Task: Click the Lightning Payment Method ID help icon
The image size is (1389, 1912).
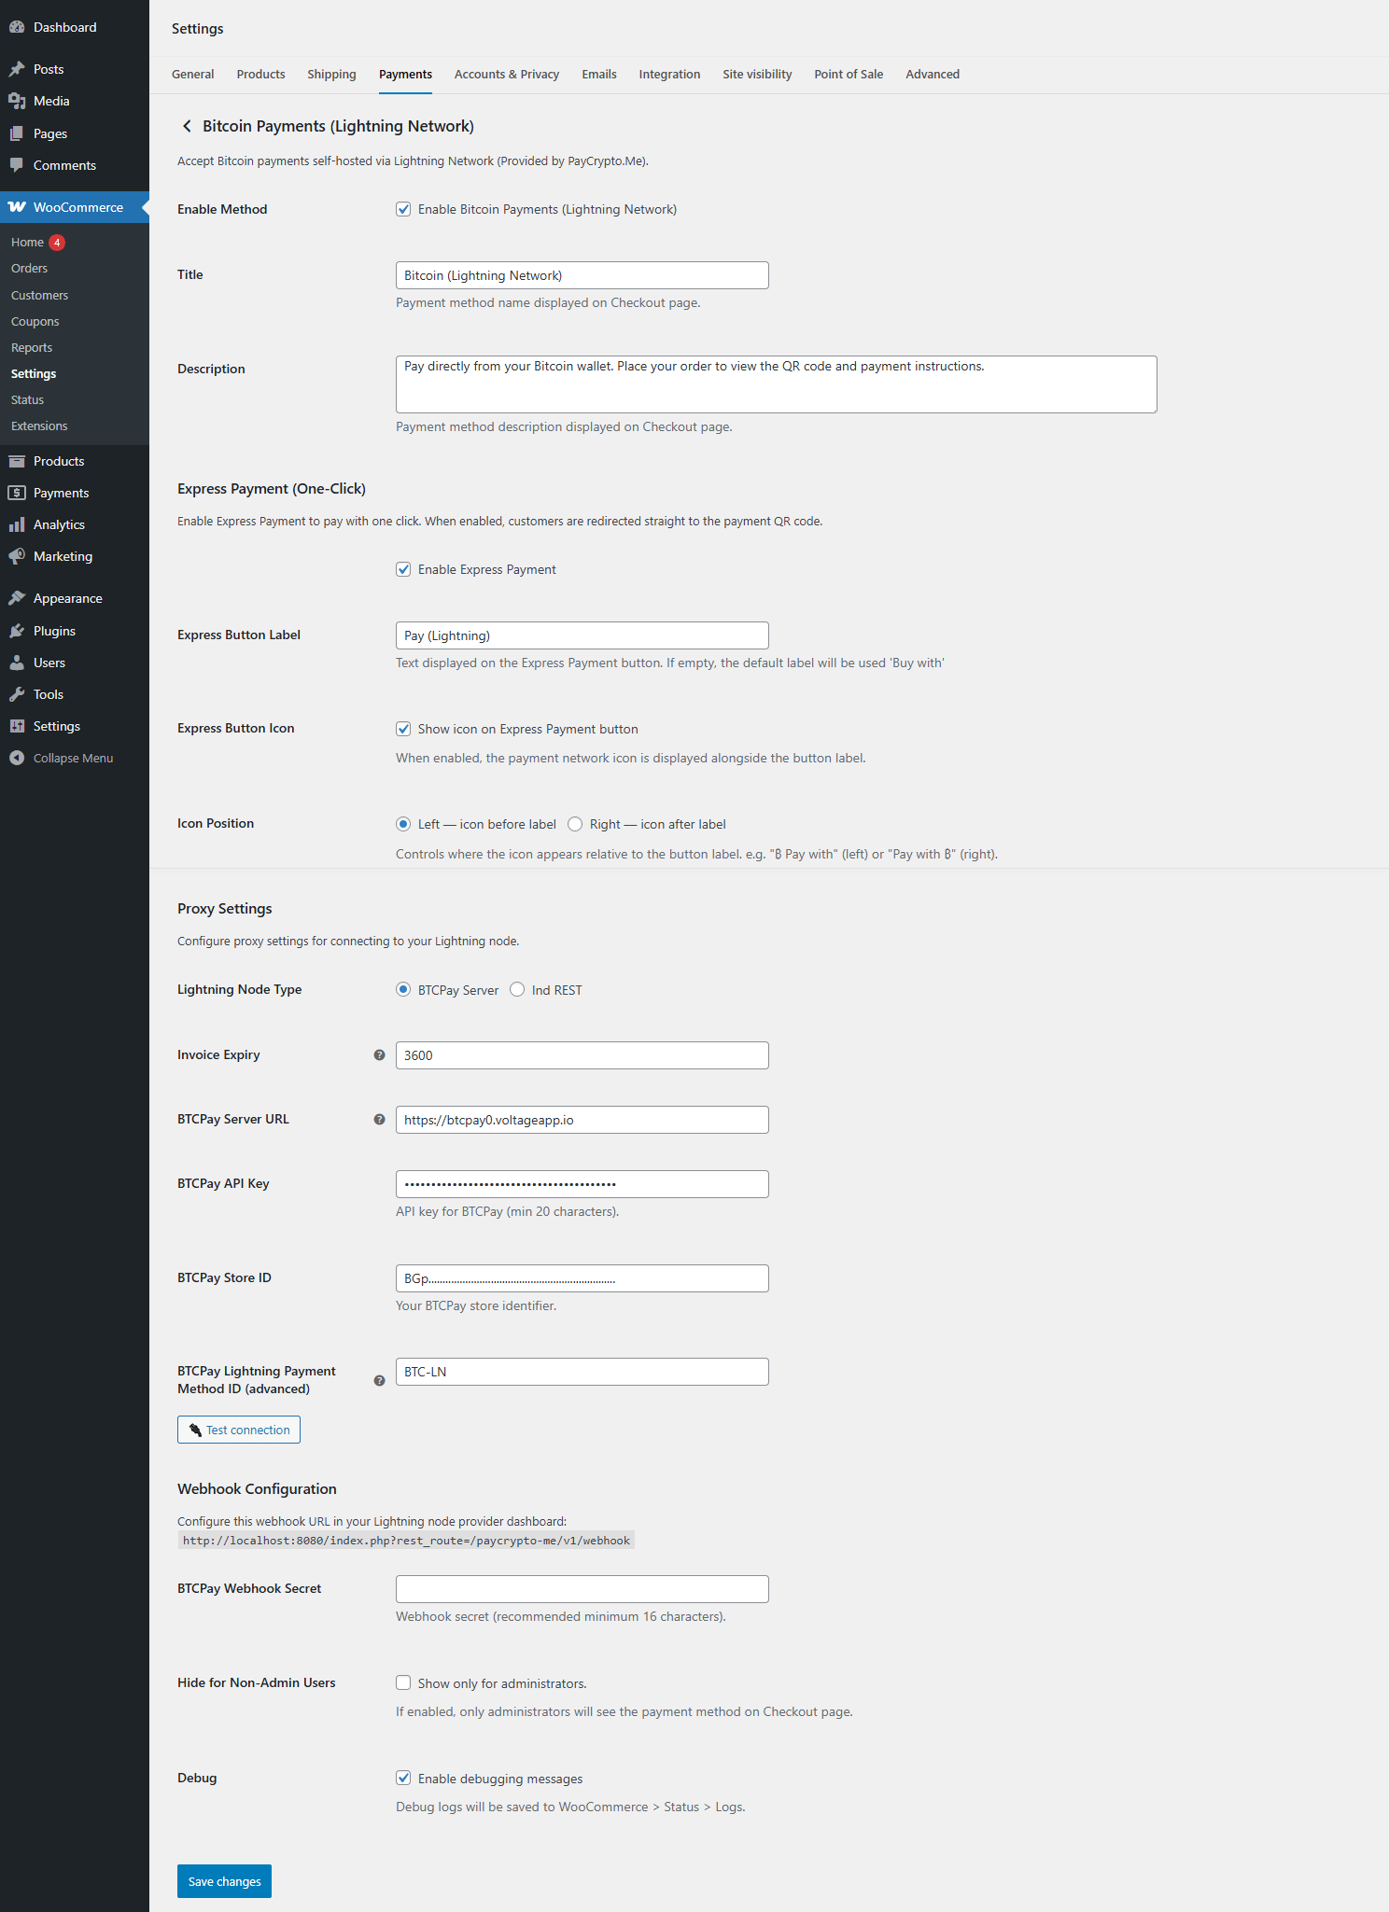Action: pyautogui.click(x=379, y=1381)
